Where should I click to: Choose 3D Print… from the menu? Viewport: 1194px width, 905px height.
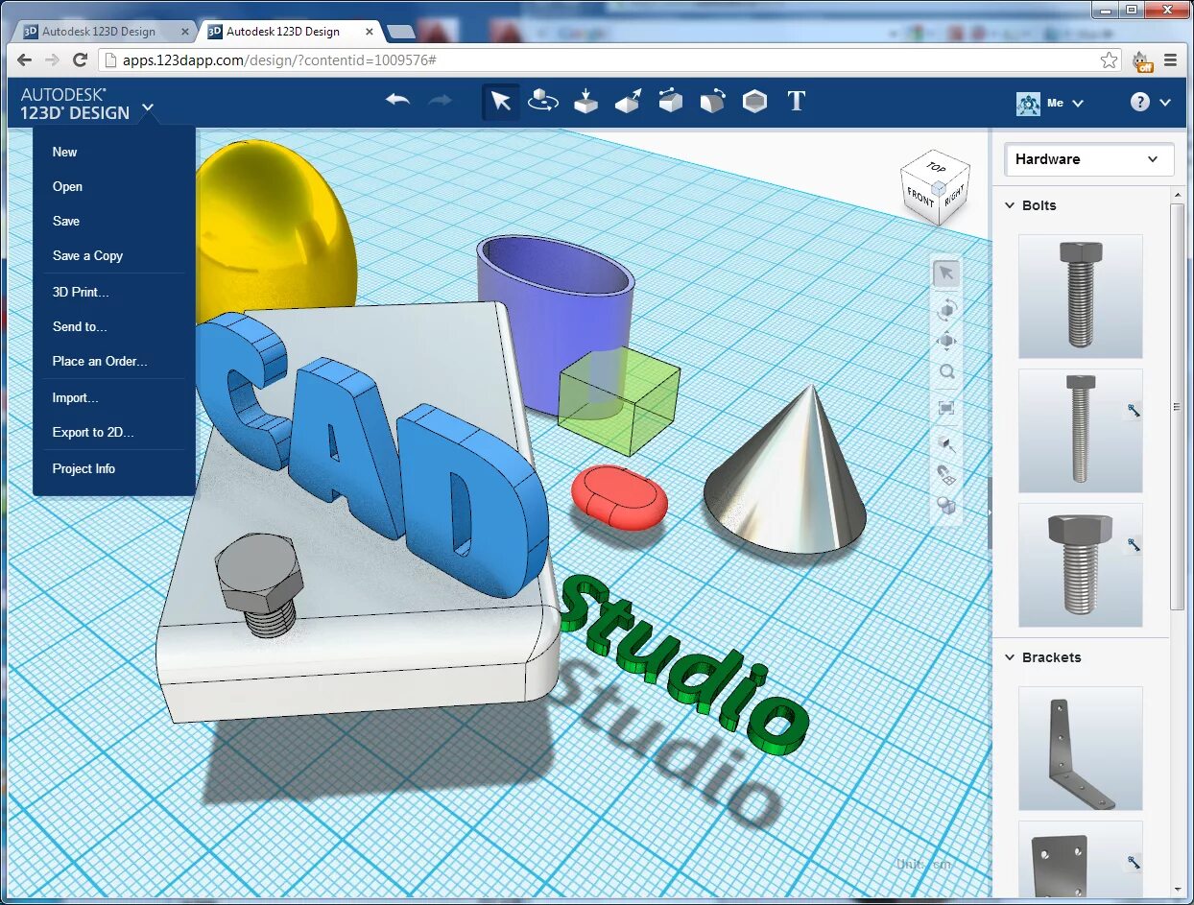(81, 292)
